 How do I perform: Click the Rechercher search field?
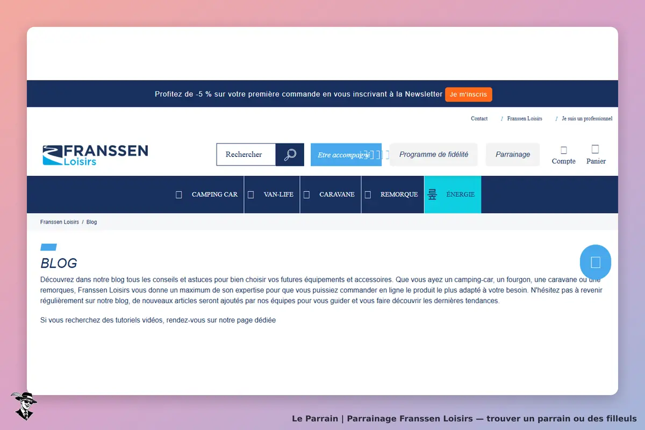pos(246,155)
